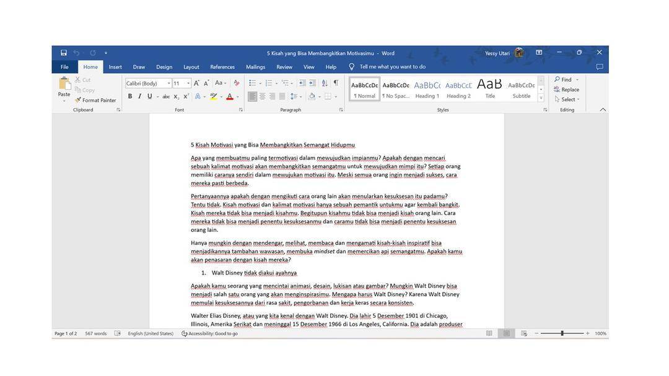The image size is (669, 376).
Task: Undo the last action
Action: (76, 53)
